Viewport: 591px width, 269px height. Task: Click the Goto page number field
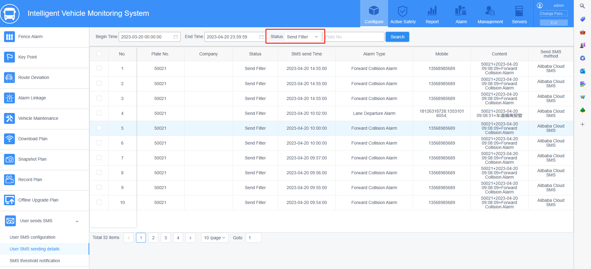coord(254,238)
